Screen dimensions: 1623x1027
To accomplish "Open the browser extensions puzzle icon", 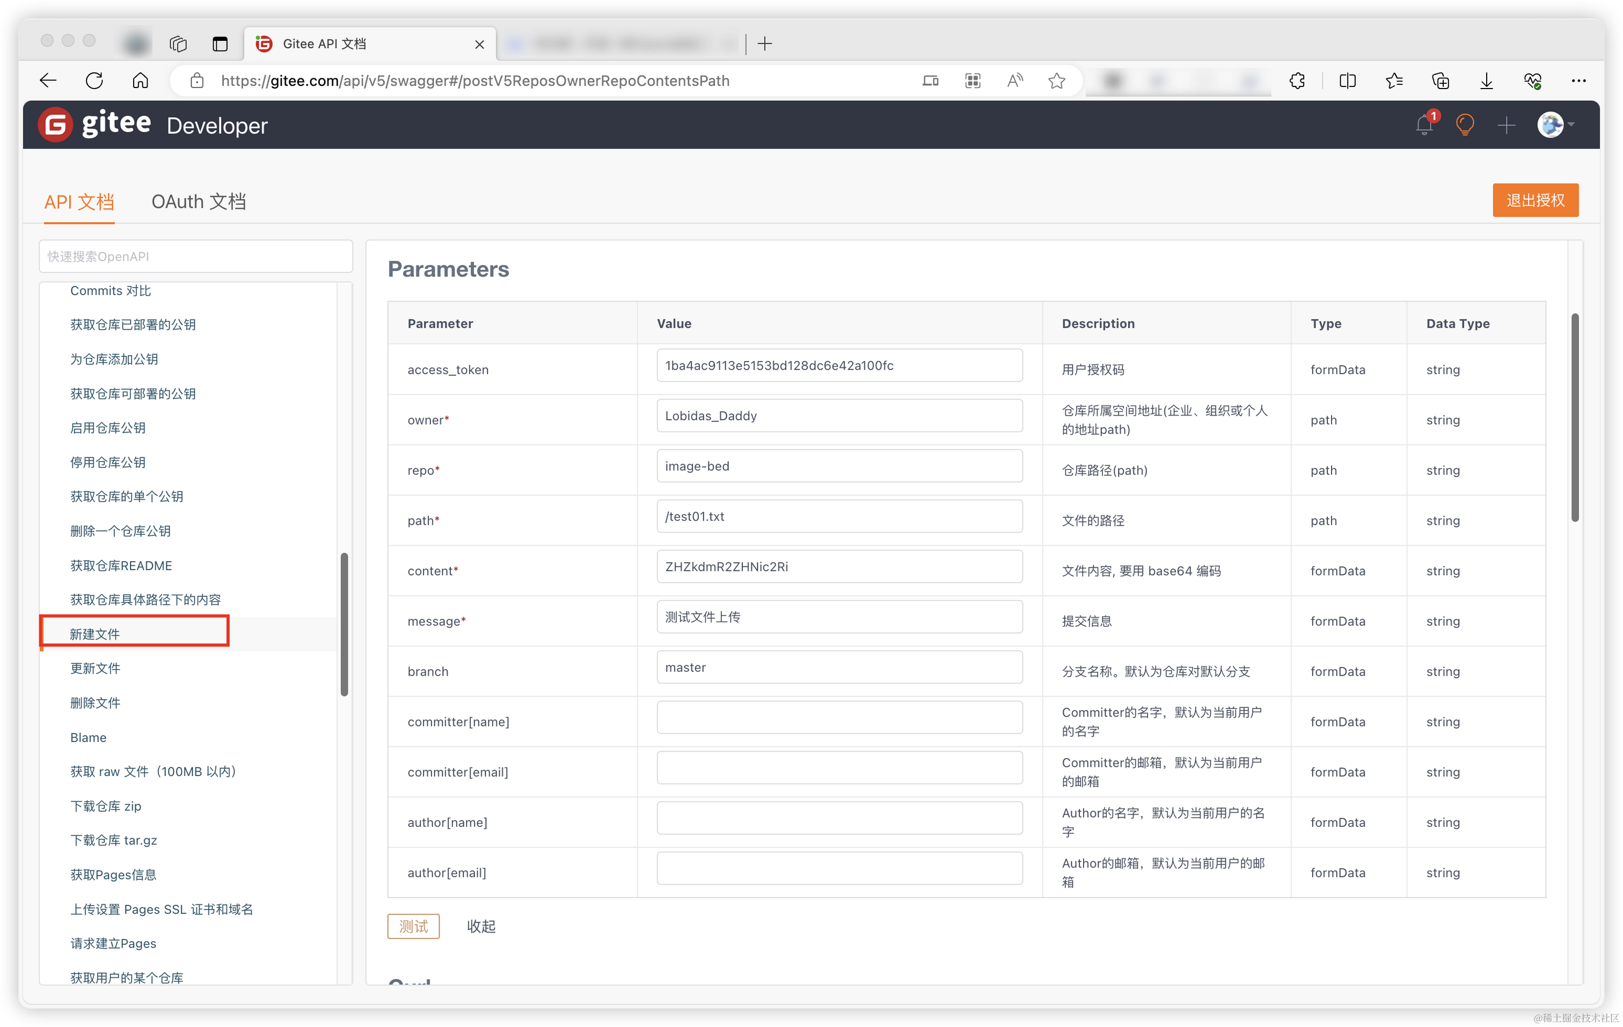I will click(1297, 81).
